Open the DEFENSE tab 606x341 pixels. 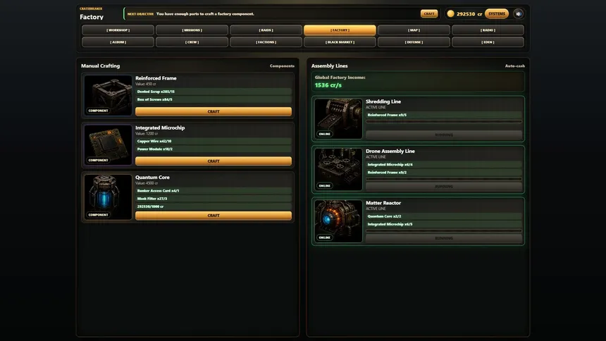click(x=414, y=42)
